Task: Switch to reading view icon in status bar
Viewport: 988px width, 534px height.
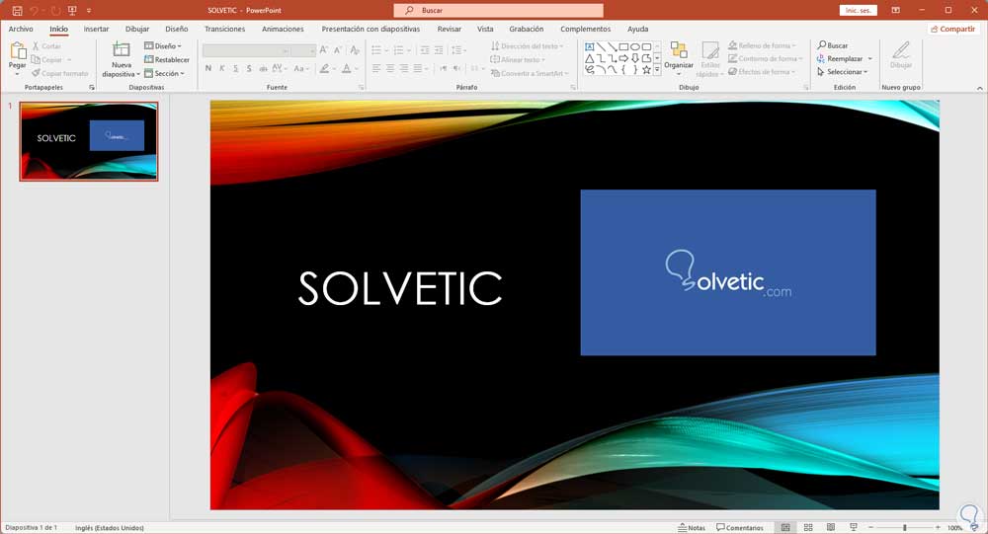Action: pyautogui.click(x=831, y=528)
